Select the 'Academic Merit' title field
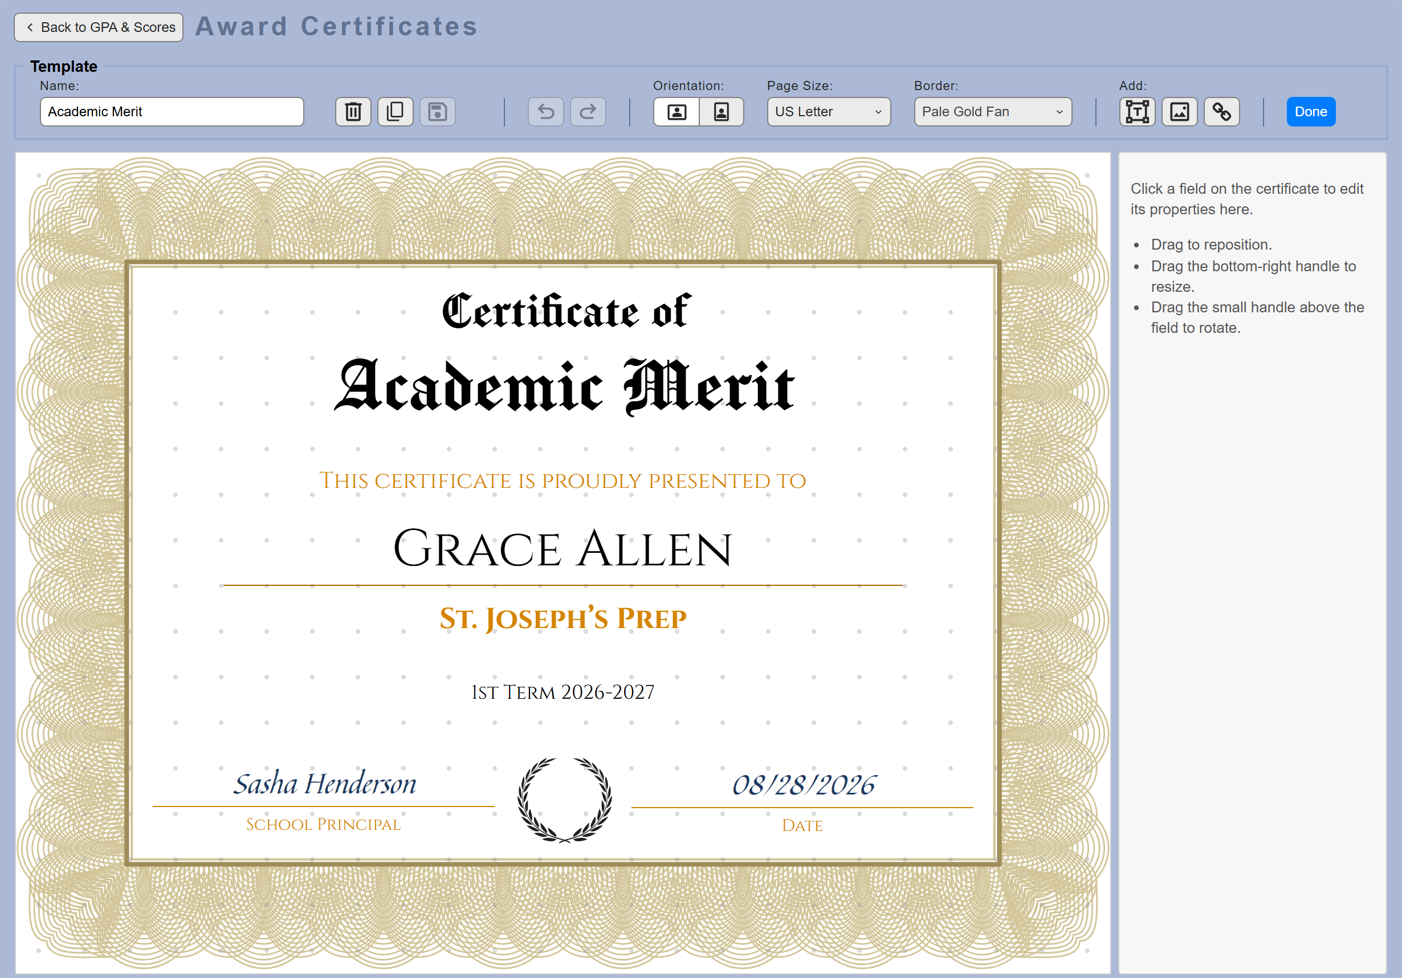Screen dimensions: 1402x978 coord(564,386)
